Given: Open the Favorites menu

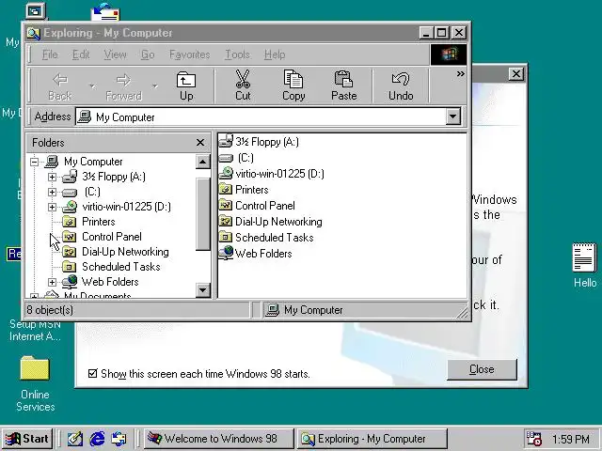Looking at the screenshot, I should tap(190, 54).
